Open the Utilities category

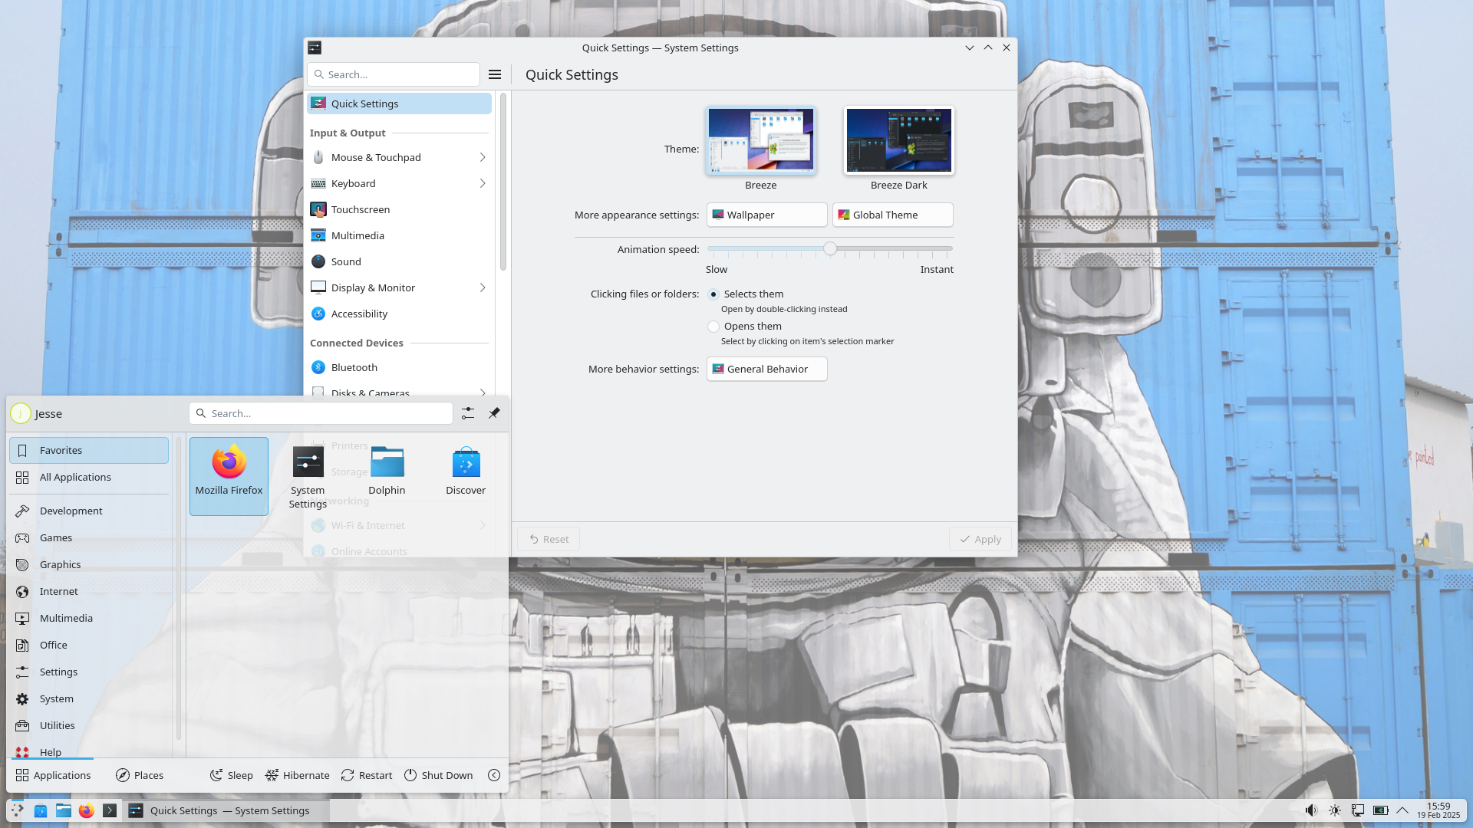click(89, 725)
